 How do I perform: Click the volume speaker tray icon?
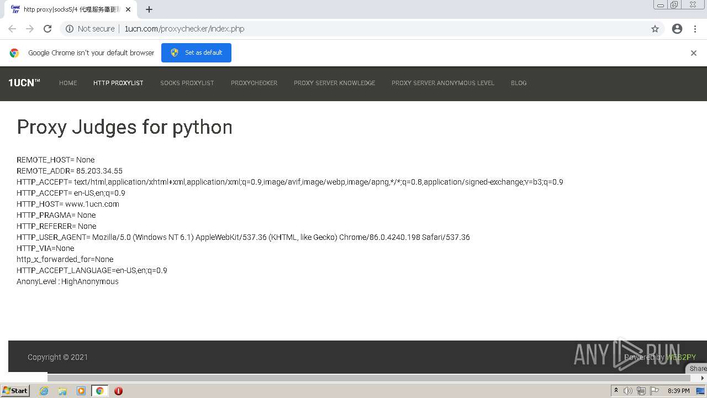(628, 391)
